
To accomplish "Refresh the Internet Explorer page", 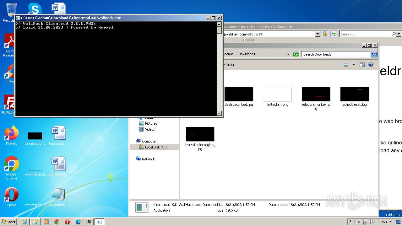I will pyautogui.click(x=334, y=34).
